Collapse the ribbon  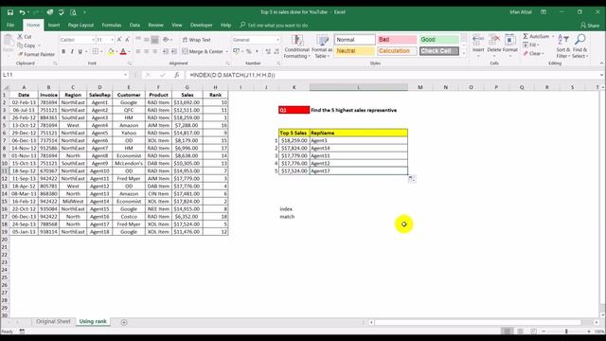point(601,63)
